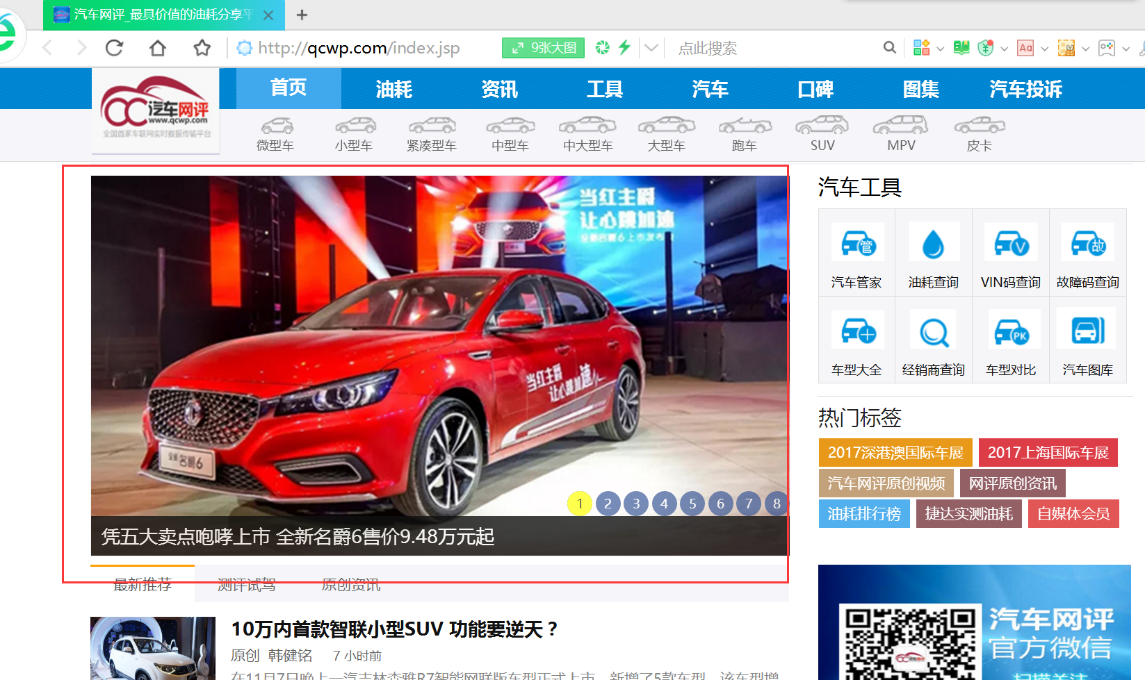Open the 故障码查询 tool icon

pos(1088,243)
